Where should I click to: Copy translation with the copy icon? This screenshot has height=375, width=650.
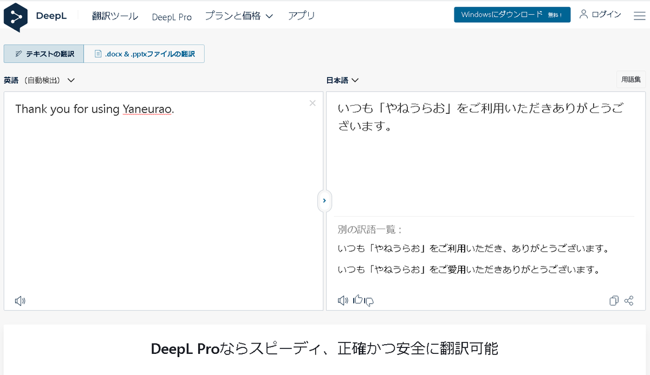click(614, 301)
